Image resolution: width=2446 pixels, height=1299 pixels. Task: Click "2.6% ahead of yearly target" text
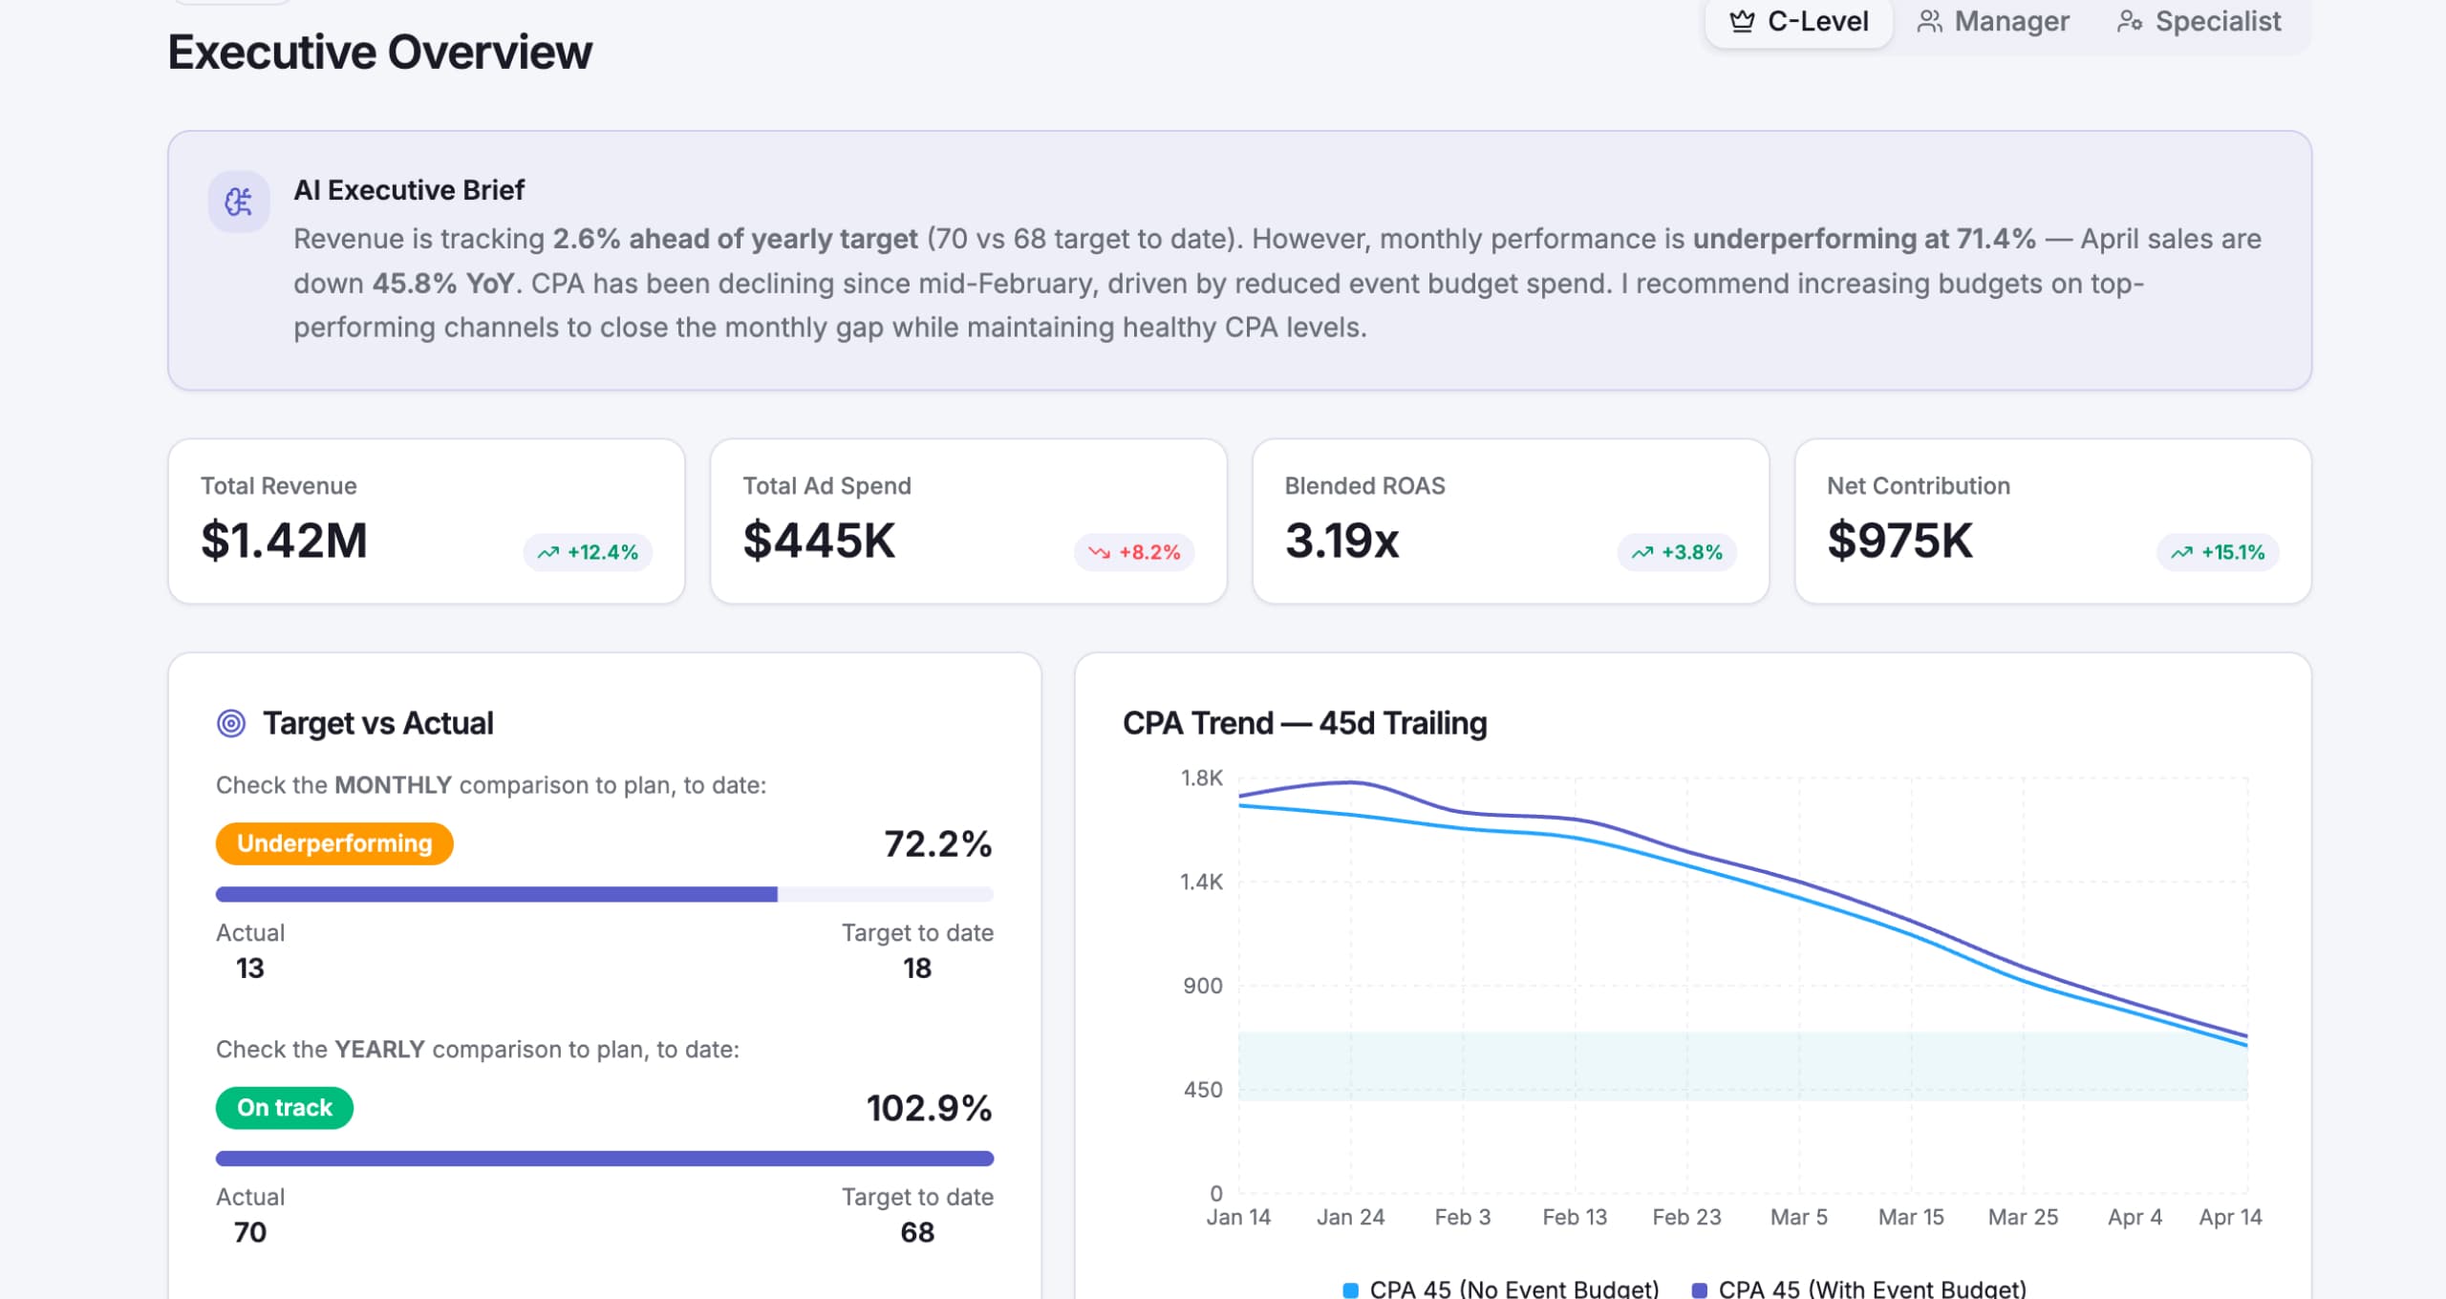coord(735,239)
